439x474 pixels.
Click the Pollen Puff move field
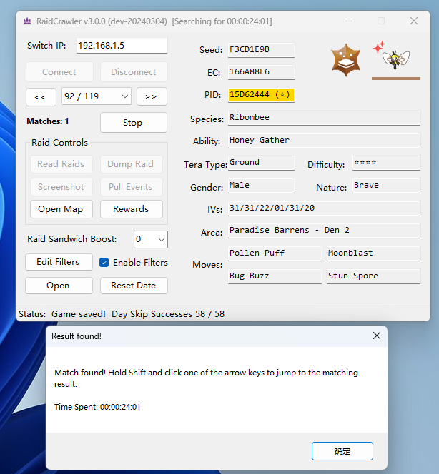click(x=275, y=253)
